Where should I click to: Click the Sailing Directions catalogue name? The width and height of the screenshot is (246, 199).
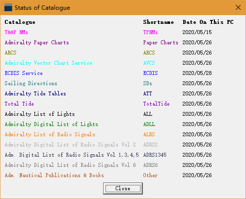point(31,83)
